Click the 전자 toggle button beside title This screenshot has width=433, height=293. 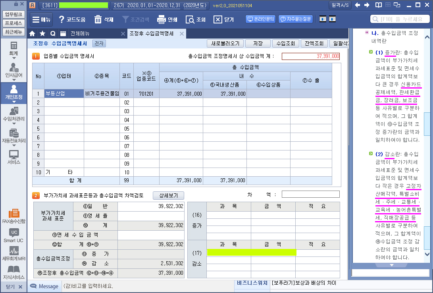(99, 44)
